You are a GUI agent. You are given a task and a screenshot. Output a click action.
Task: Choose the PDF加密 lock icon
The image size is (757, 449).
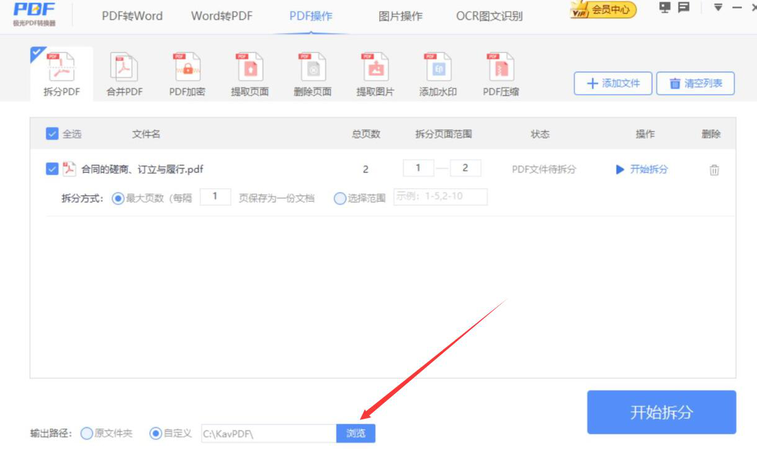pyautogui.click(x=187, y=67)
